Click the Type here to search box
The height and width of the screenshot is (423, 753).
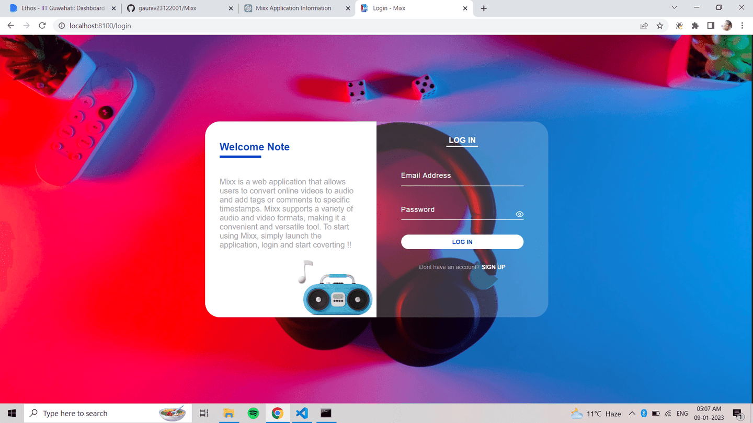click(x=107, y=413)
